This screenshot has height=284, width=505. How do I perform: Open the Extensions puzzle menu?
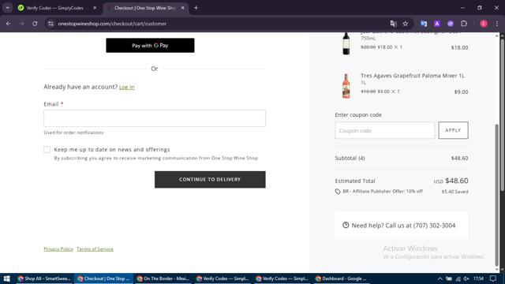(464, 24)
